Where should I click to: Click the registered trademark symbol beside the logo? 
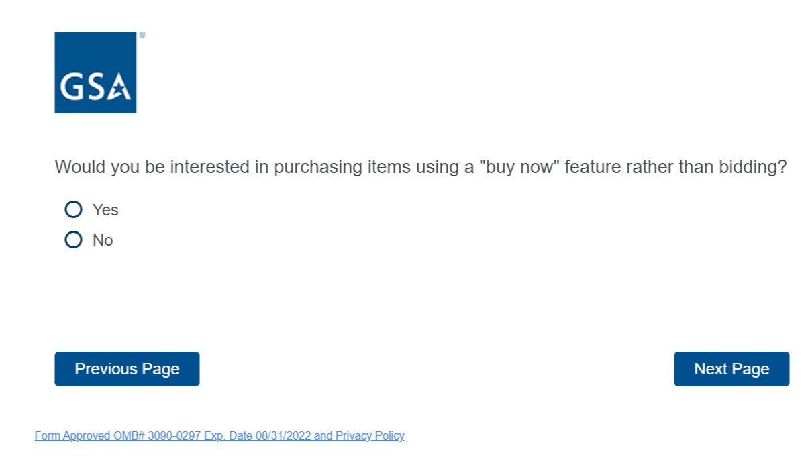[x=142, y=35]
